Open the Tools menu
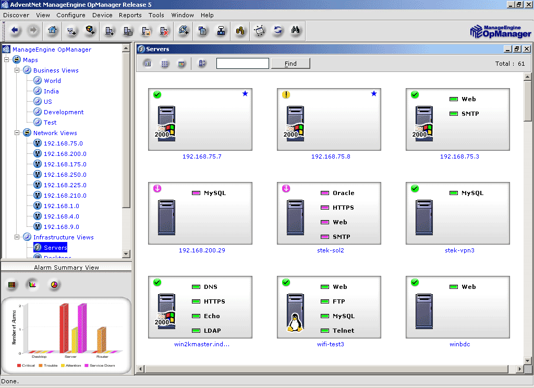534x388 pixels. [x=156, y=15]
